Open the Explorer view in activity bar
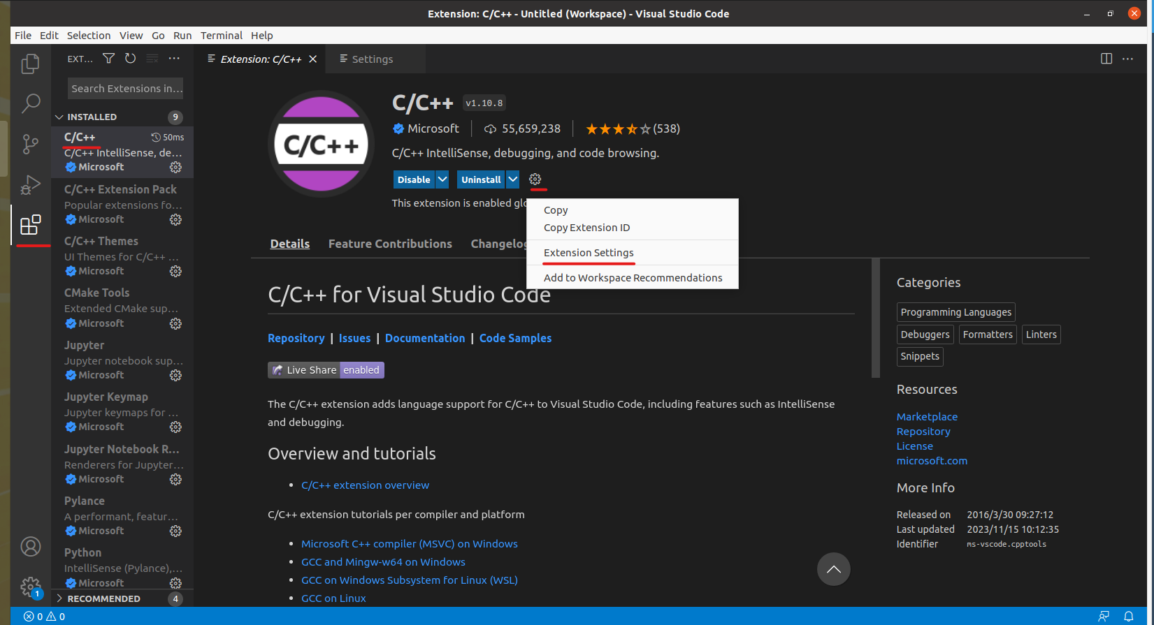The width and height of the screenshot is (1154, 625). [x=30, y=64]
